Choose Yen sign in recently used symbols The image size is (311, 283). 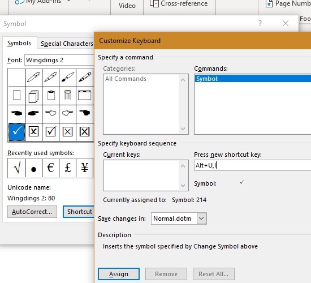pos(85,168)
